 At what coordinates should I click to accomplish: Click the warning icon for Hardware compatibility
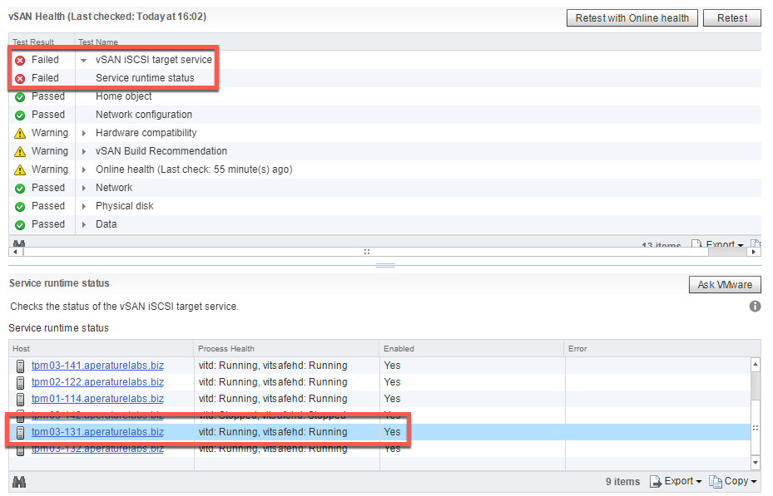(20, 133)
